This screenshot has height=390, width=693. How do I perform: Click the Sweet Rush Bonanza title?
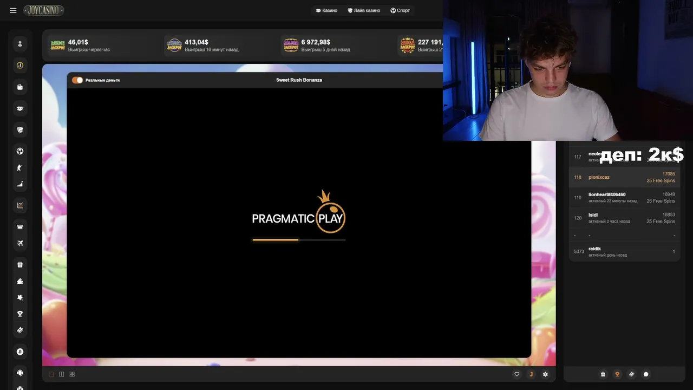click(299, 80)
